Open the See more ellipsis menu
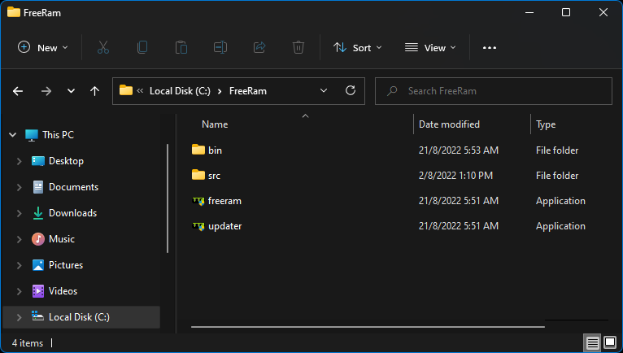Viewport: 623px width, 353px height. point(489,48)
